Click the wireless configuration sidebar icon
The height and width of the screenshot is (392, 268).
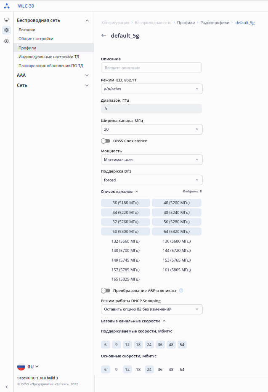coord(6,30)
